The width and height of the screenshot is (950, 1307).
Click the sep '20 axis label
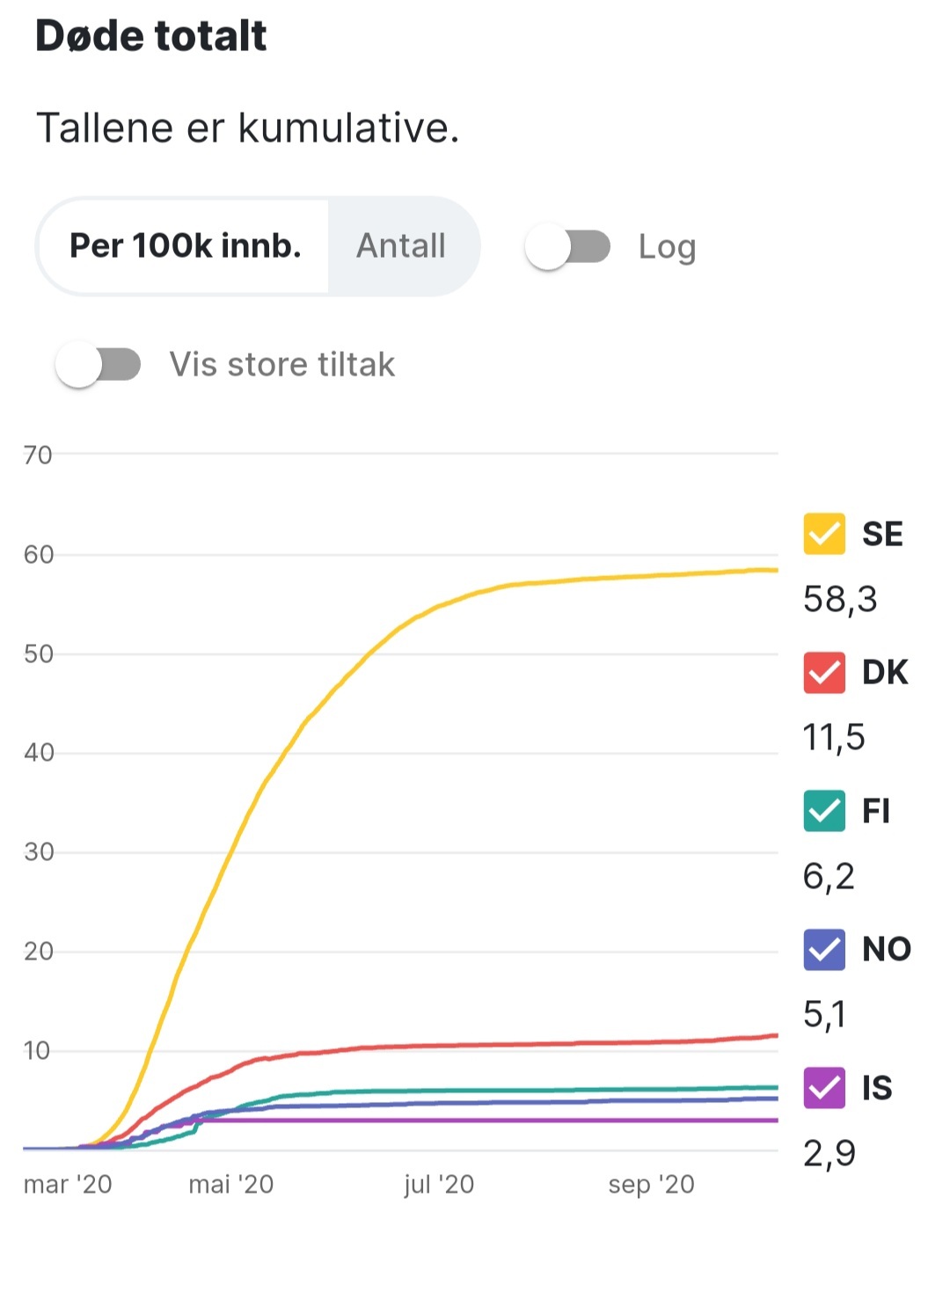(651, 1185)
